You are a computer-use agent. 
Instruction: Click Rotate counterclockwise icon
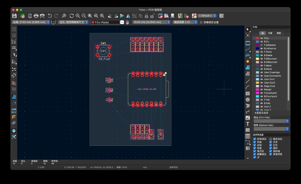110,16
